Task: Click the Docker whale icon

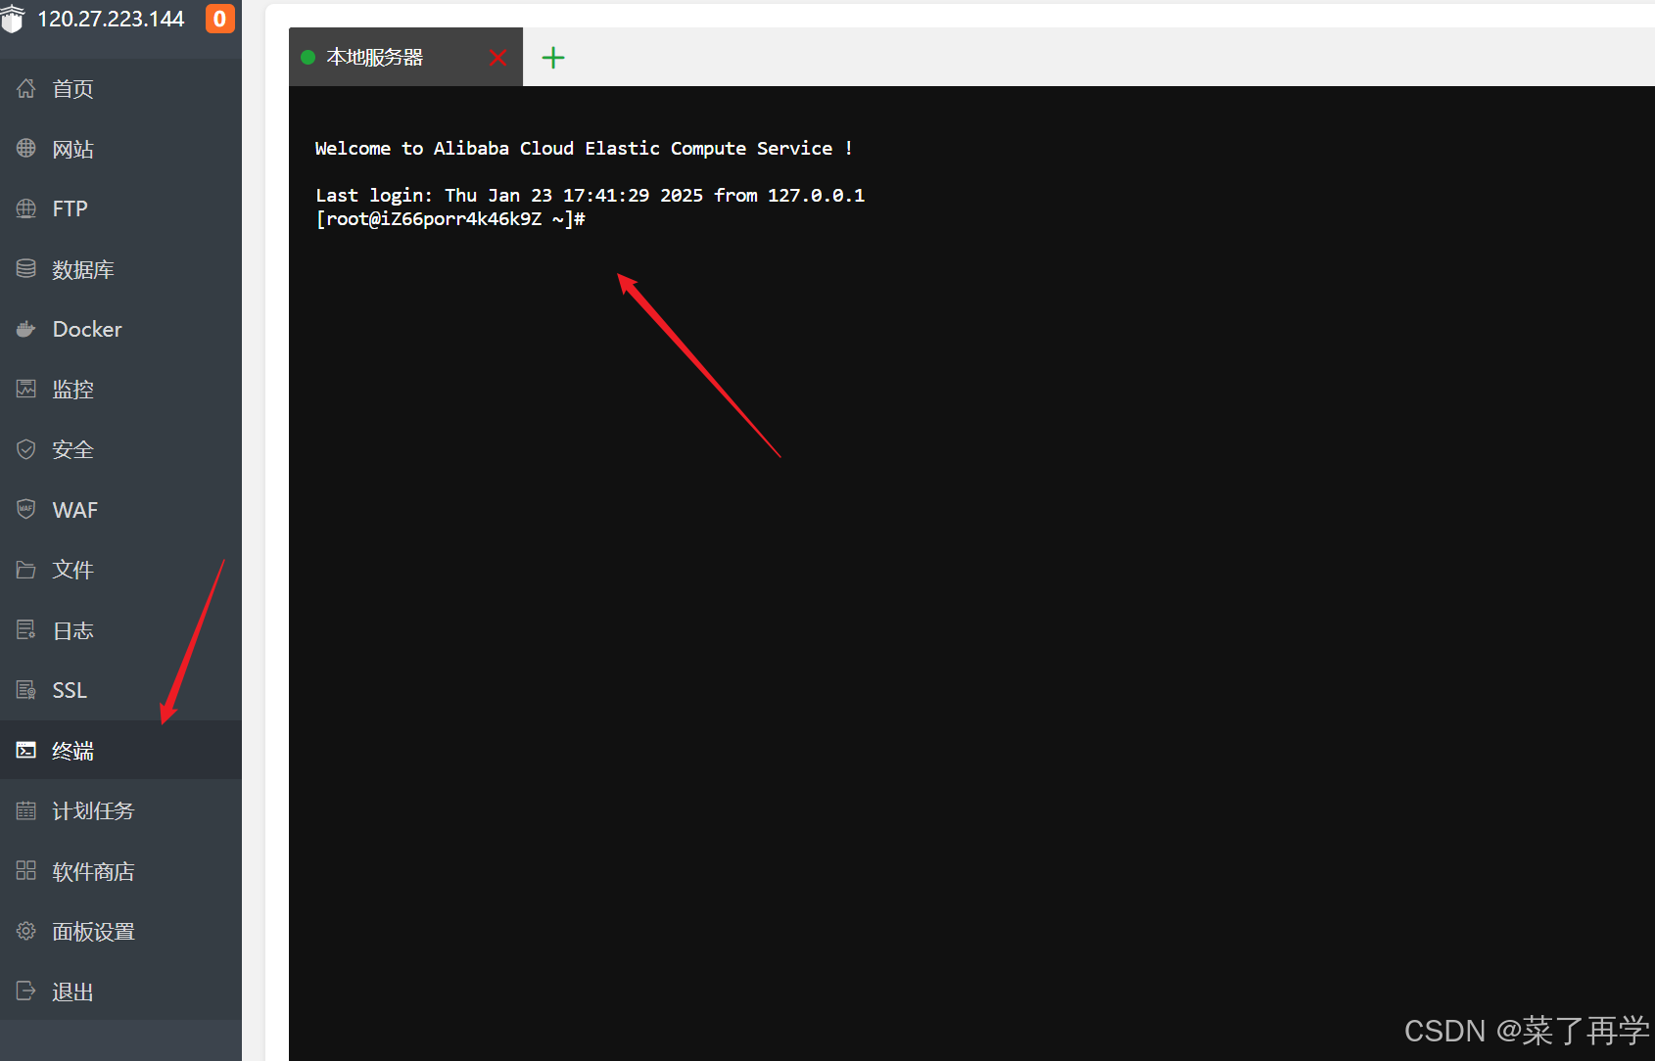Action: point(26,329)
